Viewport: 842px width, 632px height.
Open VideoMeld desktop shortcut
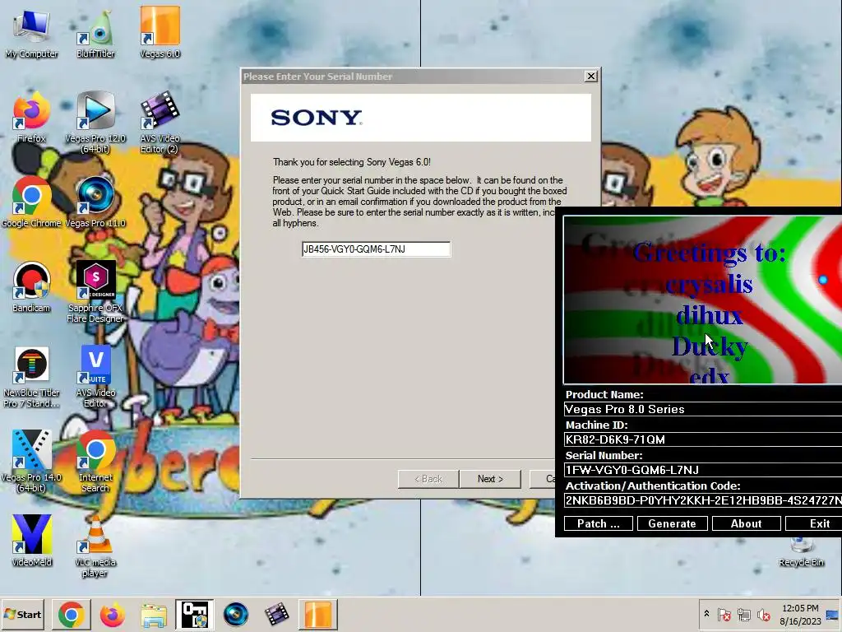31,541
